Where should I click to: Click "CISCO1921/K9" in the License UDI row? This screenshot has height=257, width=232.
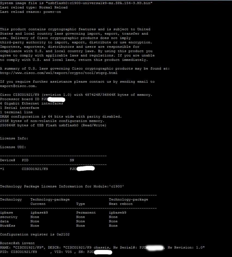[35, 169]
